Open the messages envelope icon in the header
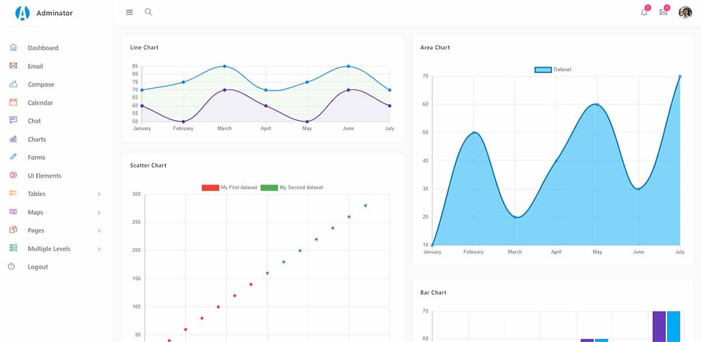This screenshot has width=701, height=342. point(663,12)
